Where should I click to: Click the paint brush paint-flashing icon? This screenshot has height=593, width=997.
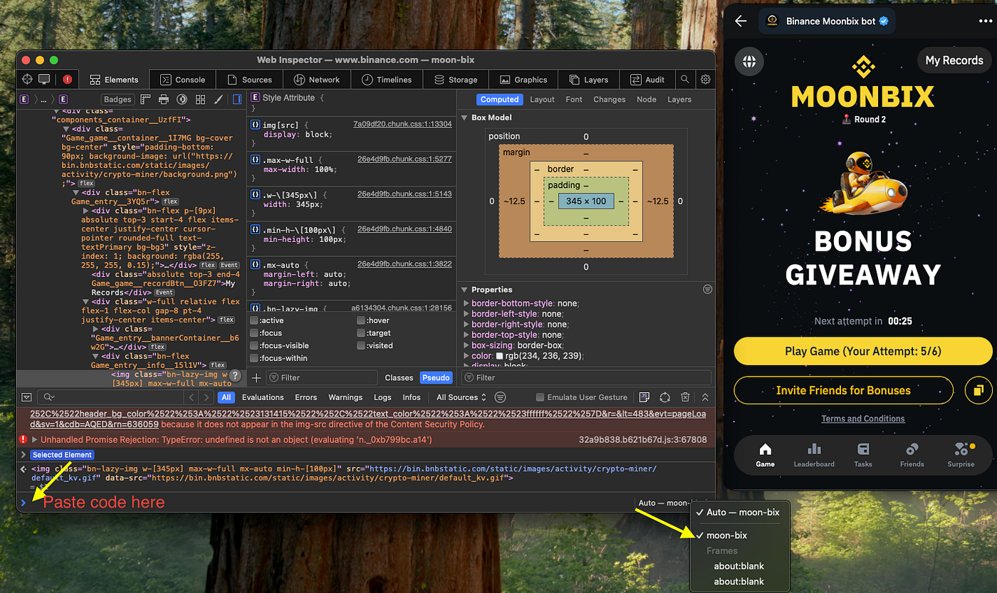point(219,100)
